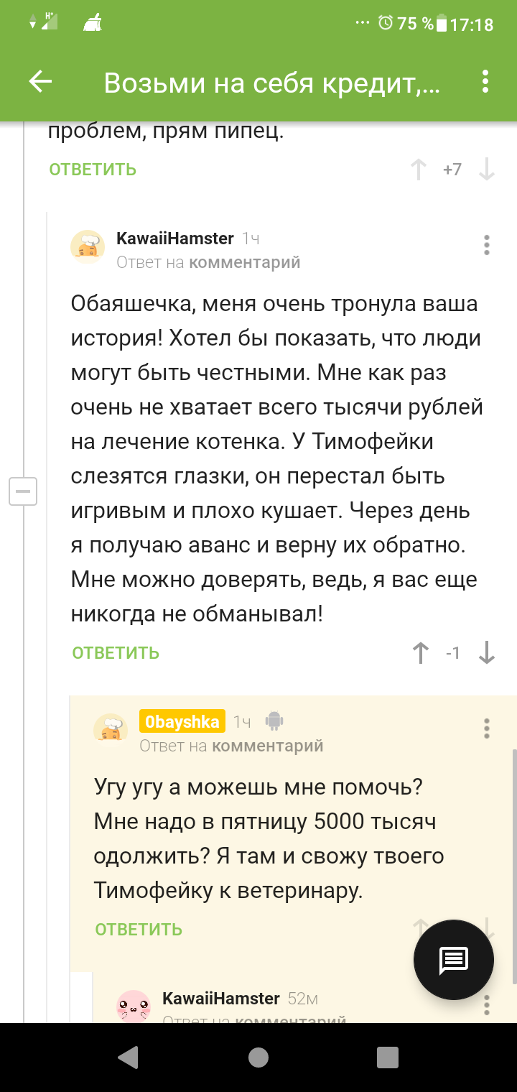
Task: Upvote the top comment with +7 rating
Action: (x=418, y=170)
